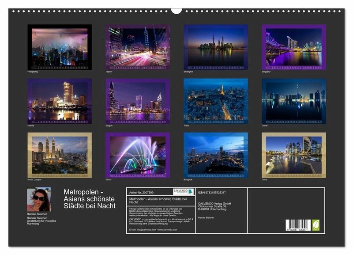The height and width of the screenshot is (255, 353).
Task: Click the small title in the article info box
Action: (158, 201)
